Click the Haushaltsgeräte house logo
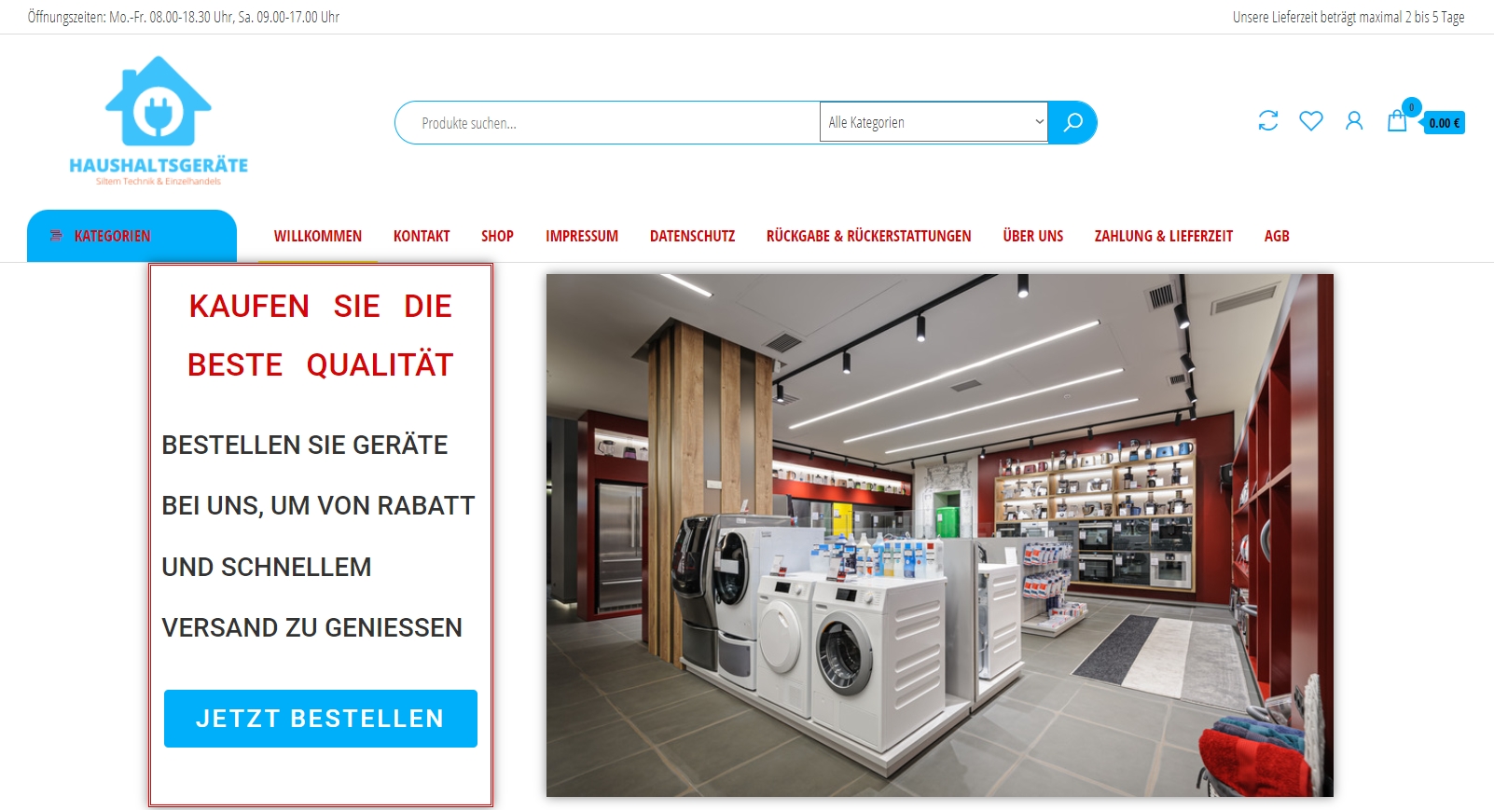Screen dimensions: 1494x810 point(159,121)
